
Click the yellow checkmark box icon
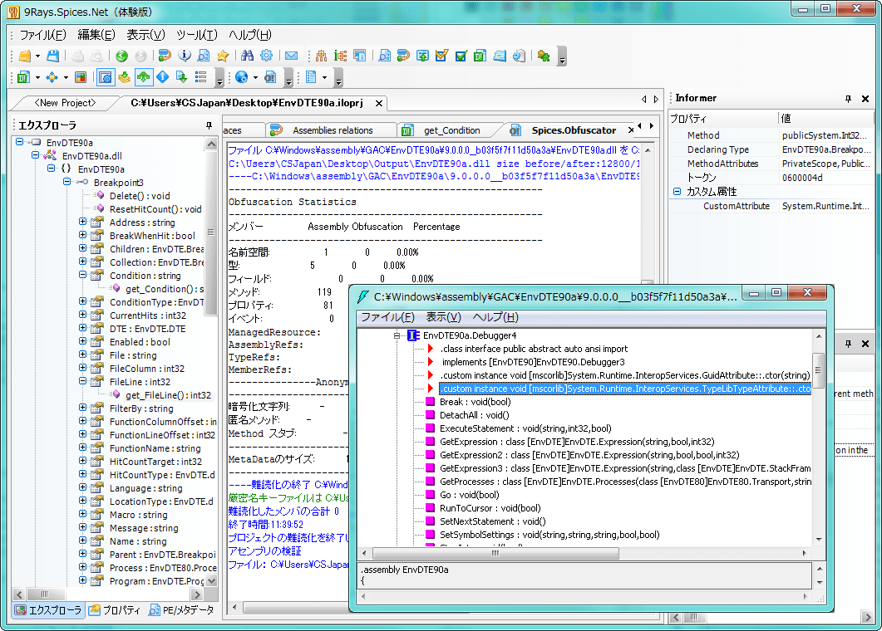(441, 56)
